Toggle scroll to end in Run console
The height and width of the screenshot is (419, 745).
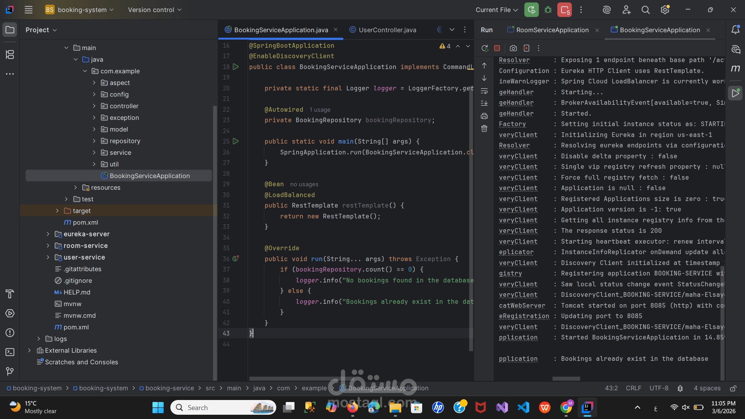484,103
